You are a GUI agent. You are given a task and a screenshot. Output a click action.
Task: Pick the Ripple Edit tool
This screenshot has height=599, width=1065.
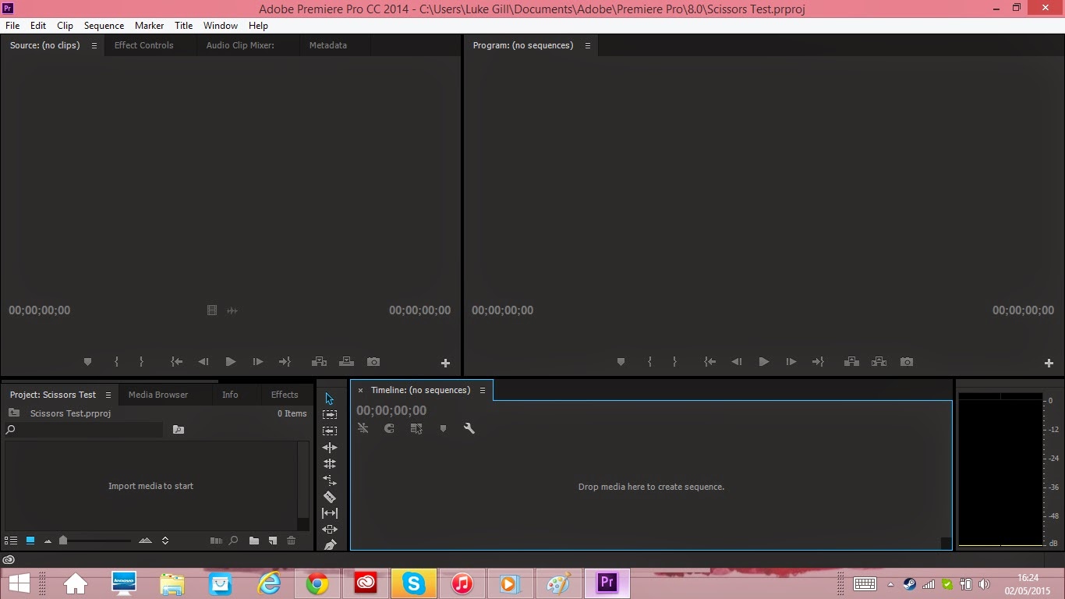click(330, 448)
